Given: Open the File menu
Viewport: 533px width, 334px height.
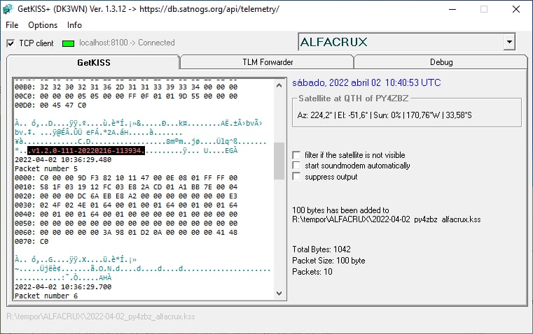Looking at the screenshot, I should tap(12, 25).
